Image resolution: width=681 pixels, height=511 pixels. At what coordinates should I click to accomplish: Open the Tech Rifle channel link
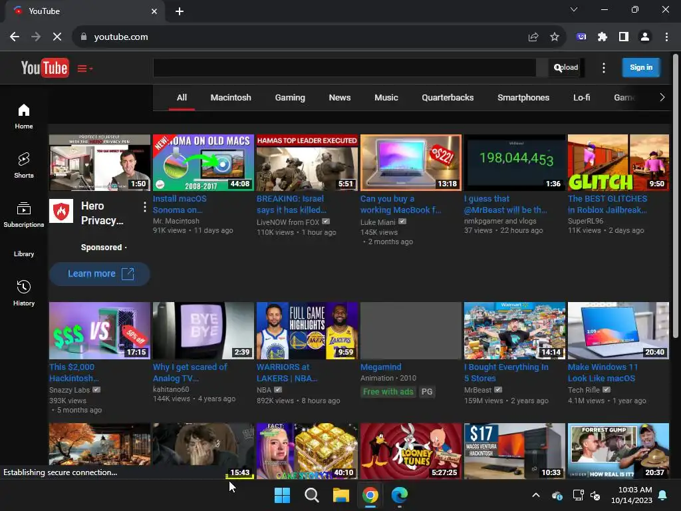(584, 390)
